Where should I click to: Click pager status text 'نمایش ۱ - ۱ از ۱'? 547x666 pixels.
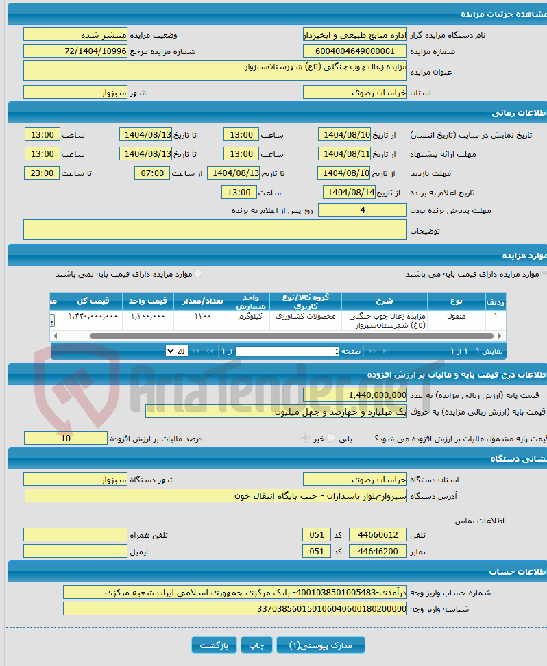[x=477, y=351]
